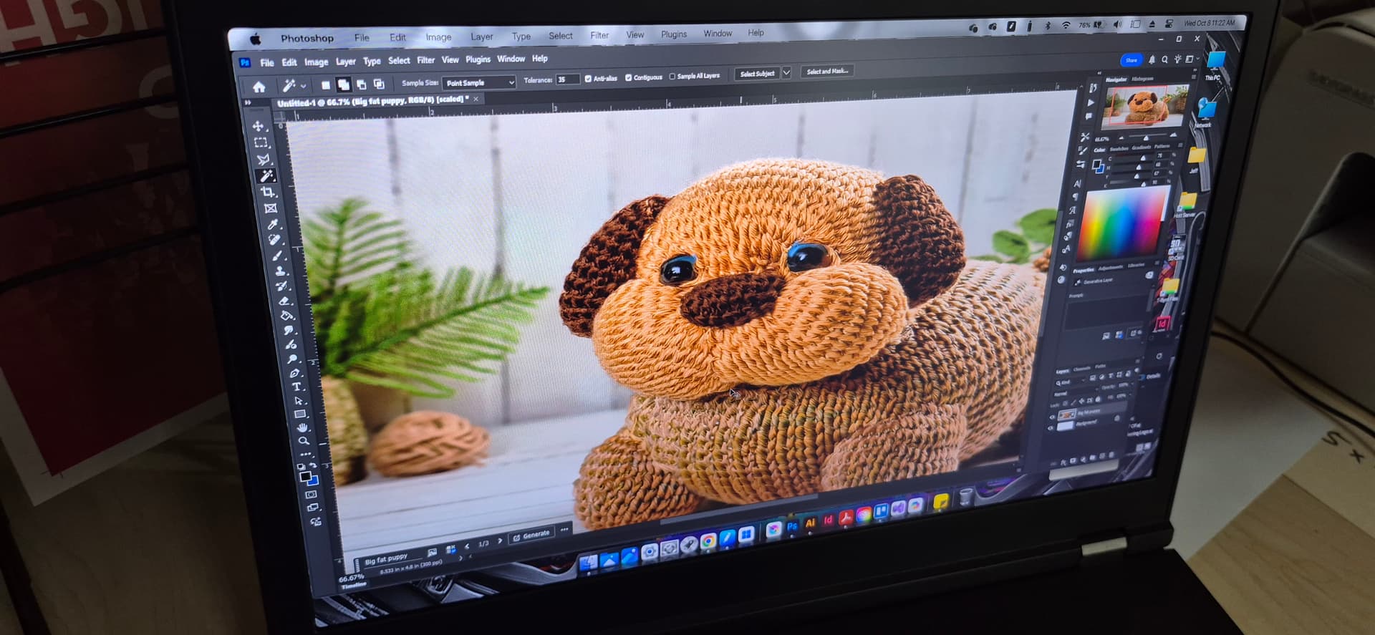1375x635 pixels.
Task: Switch to the Swatches tab
Action: point(1119,148)
